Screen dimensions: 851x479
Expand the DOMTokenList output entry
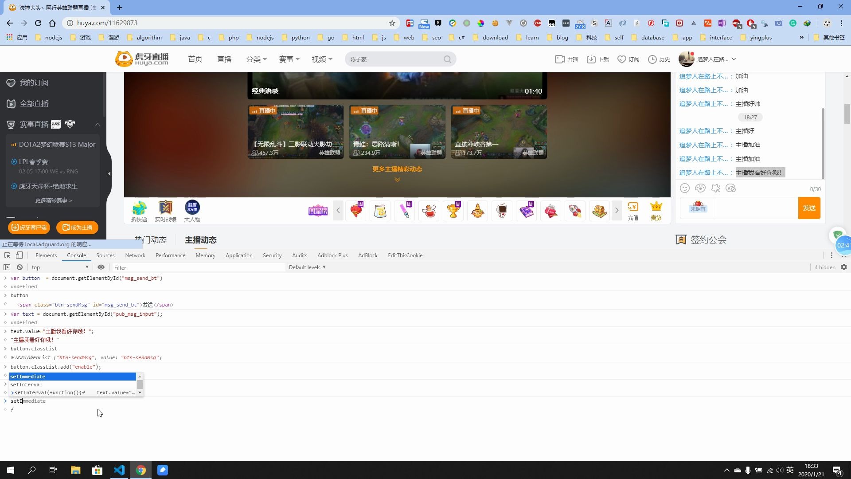[12, 357]
